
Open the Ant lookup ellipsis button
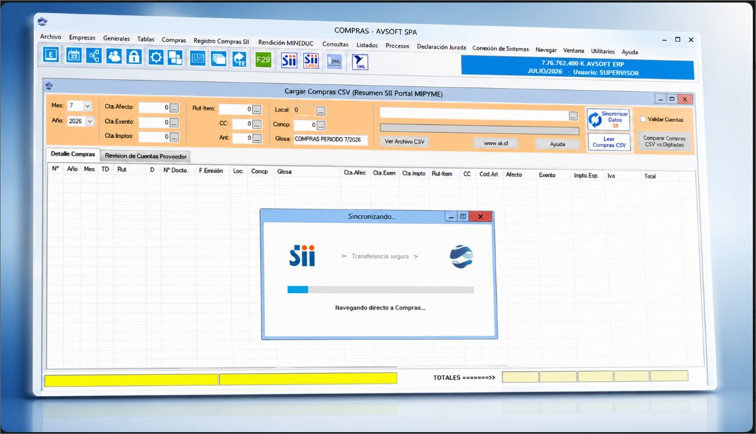(257, 139)
